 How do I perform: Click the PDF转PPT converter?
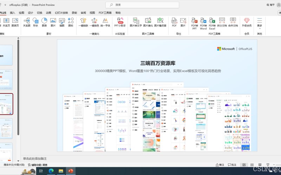click(x=195, y=23)
